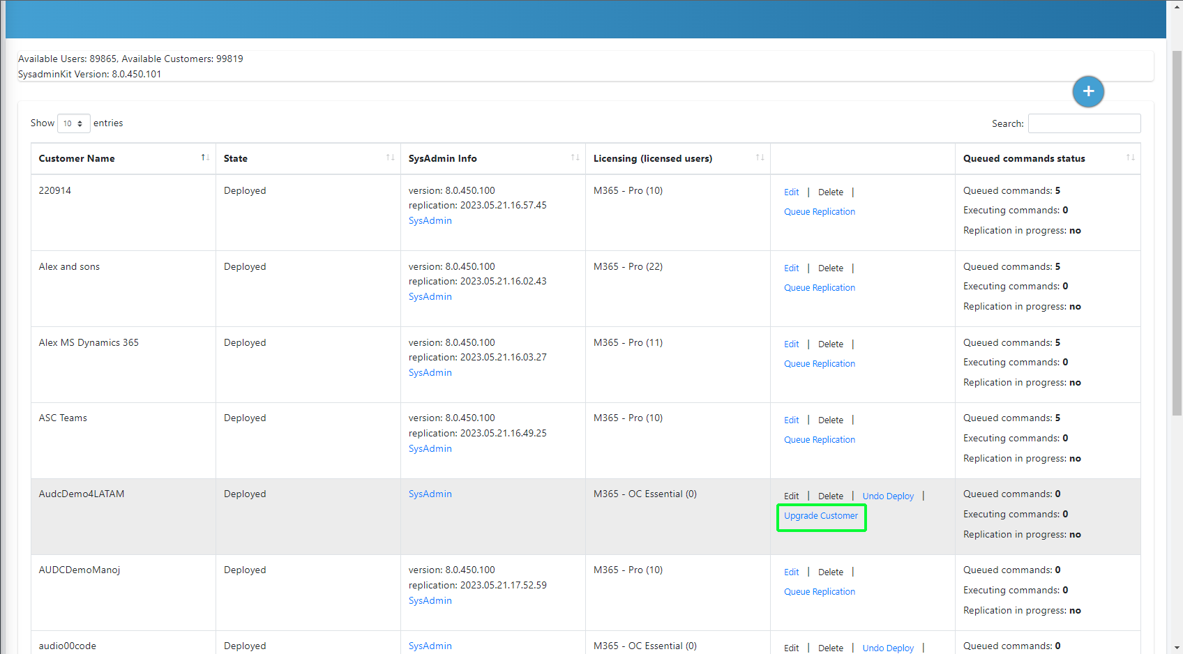Delete the Alex and sons customer
1183x654 pixels.
tap(830, 268)
